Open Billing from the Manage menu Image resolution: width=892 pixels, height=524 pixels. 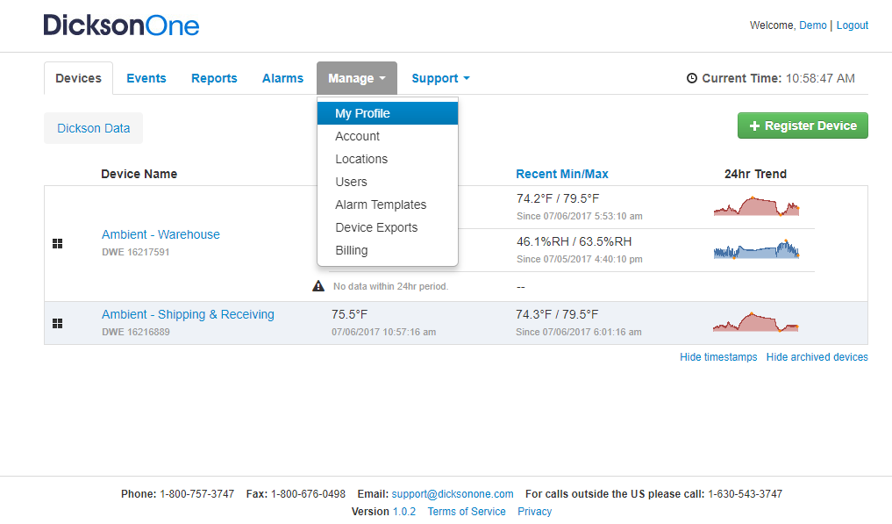388,250
